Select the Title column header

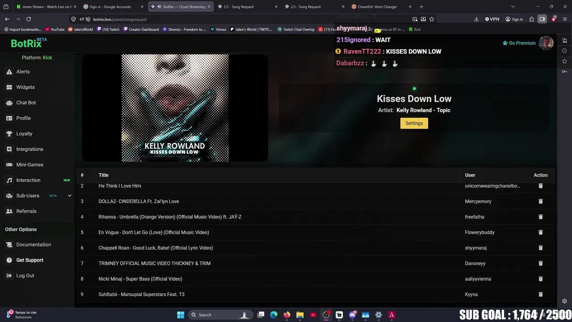103,175
